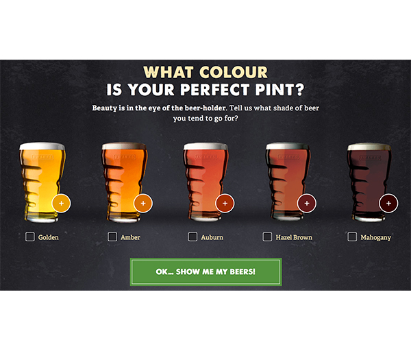This screenshot has height=351, width=411.
Task: Select the auburn beer glass image
Action: tap(206, 182)
